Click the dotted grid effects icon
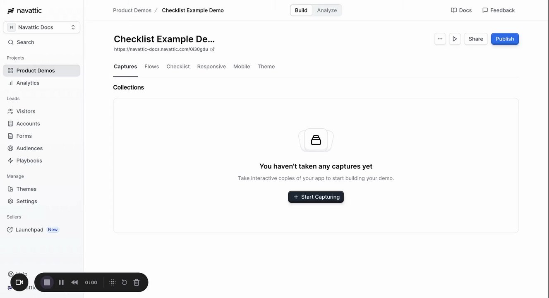549x298 pixels. point(112,282)
